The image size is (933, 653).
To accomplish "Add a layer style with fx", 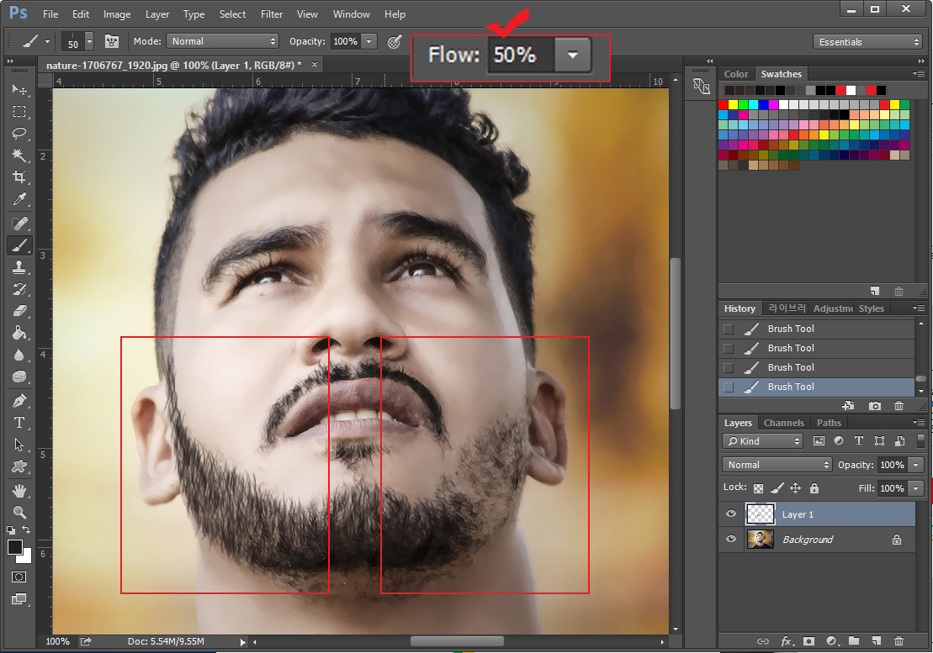I will [787, 641].
